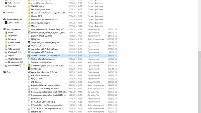Click the Kerbal Space Program 0.18.2.exe icon
The image size is (201, 113).
(x=29, y=72)
